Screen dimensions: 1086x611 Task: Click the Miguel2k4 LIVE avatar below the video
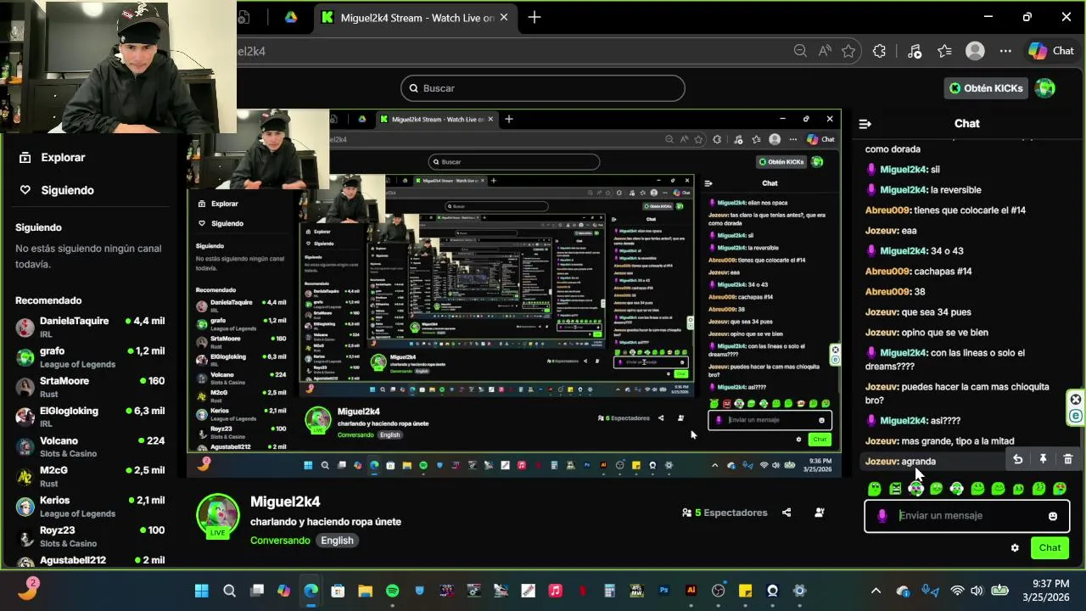[218, 515]
